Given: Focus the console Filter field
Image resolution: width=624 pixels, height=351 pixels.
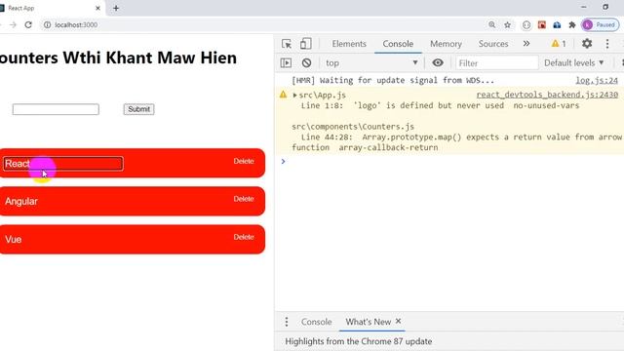Looking at the screenshot, I should [496, 62].
